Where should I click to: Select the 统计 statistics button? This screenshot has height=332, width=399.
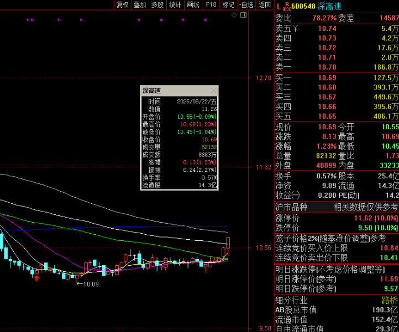click(175, 5)
